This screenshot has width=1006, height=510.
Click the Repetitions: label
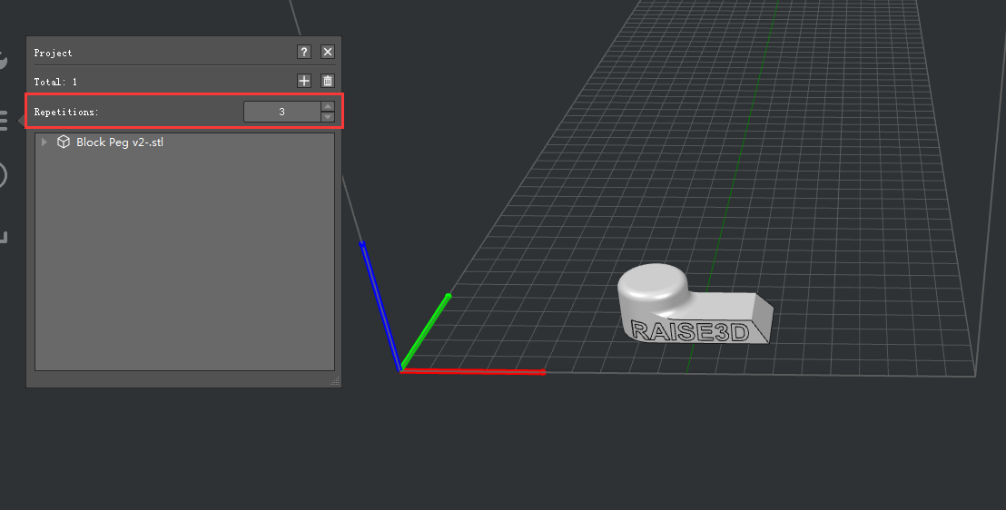(66, 112)
